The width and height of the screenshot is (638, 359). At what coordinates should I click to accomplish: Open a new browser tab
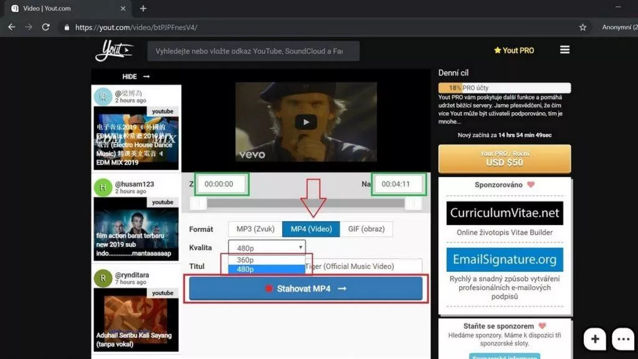143,8
